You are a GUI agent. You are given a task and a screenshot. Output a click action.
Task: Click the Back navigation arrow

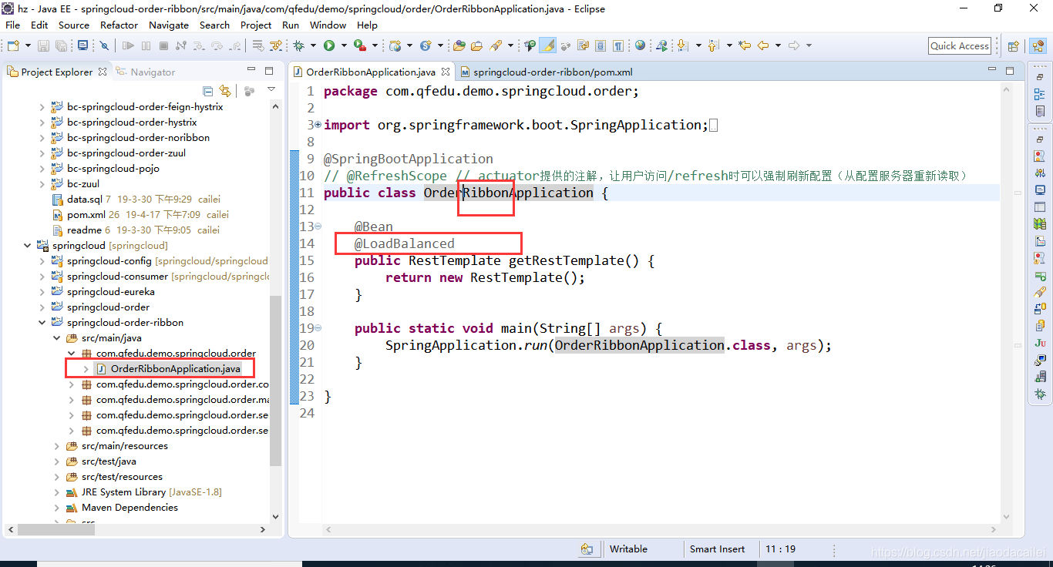point(763,45)
